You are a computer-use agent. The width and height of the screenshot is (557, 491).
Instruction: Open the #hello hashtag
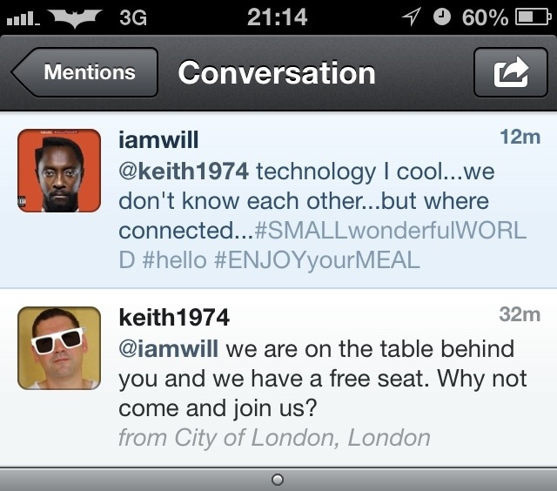[x=177, y=259]
